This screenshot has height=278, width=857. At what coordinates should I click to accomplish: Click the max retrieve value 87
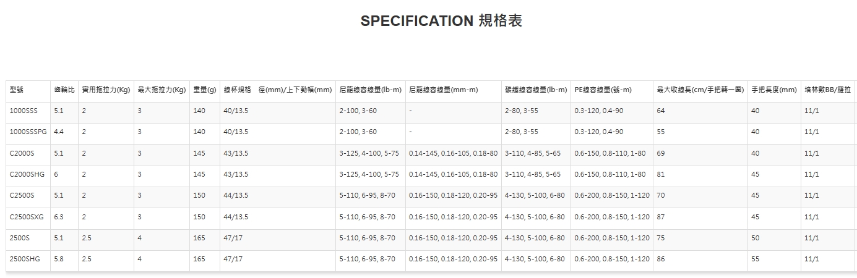point(661,217)
